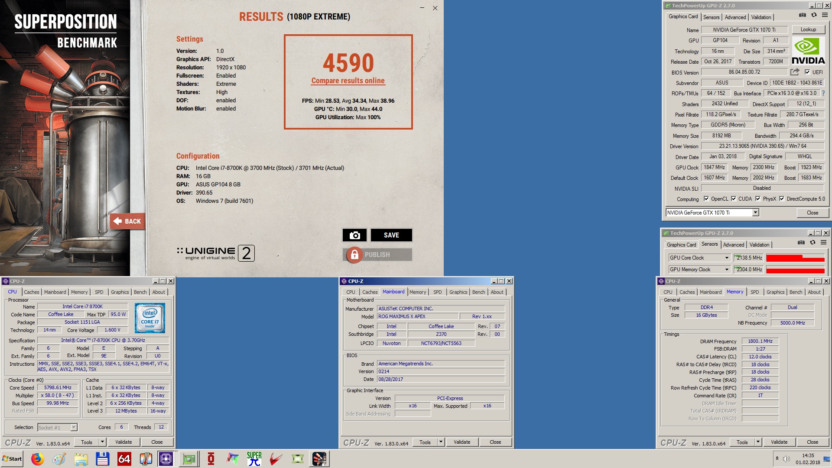Click GPU Memory Clock red sensor graph
Viewport: 832px width, 468px height.
click(795, 270)
